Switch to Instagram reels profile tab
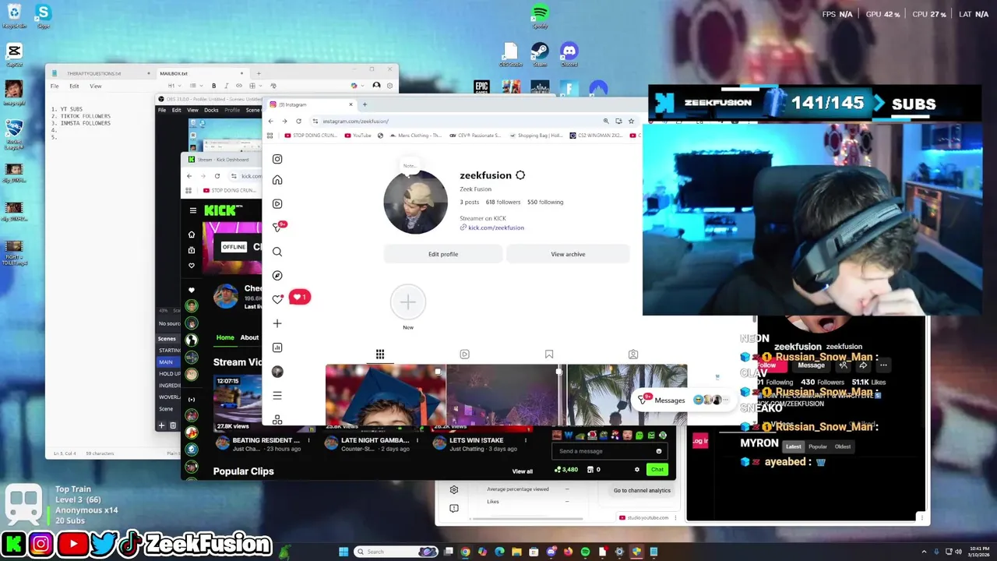Viewport: 997px width, 561px height. [x=464, y=355]
